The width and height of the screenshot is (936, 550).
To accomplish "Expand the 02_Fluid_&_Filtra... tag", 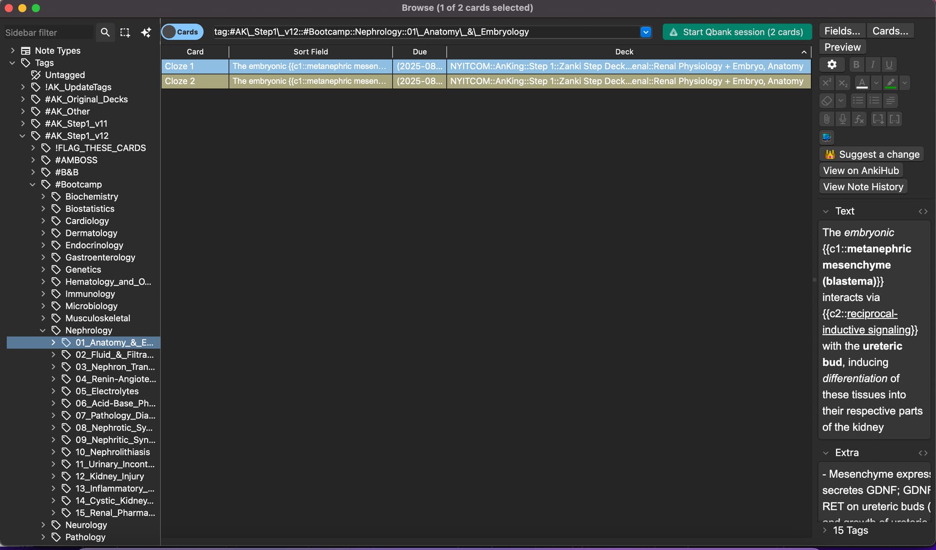I will tap(53, 355).
